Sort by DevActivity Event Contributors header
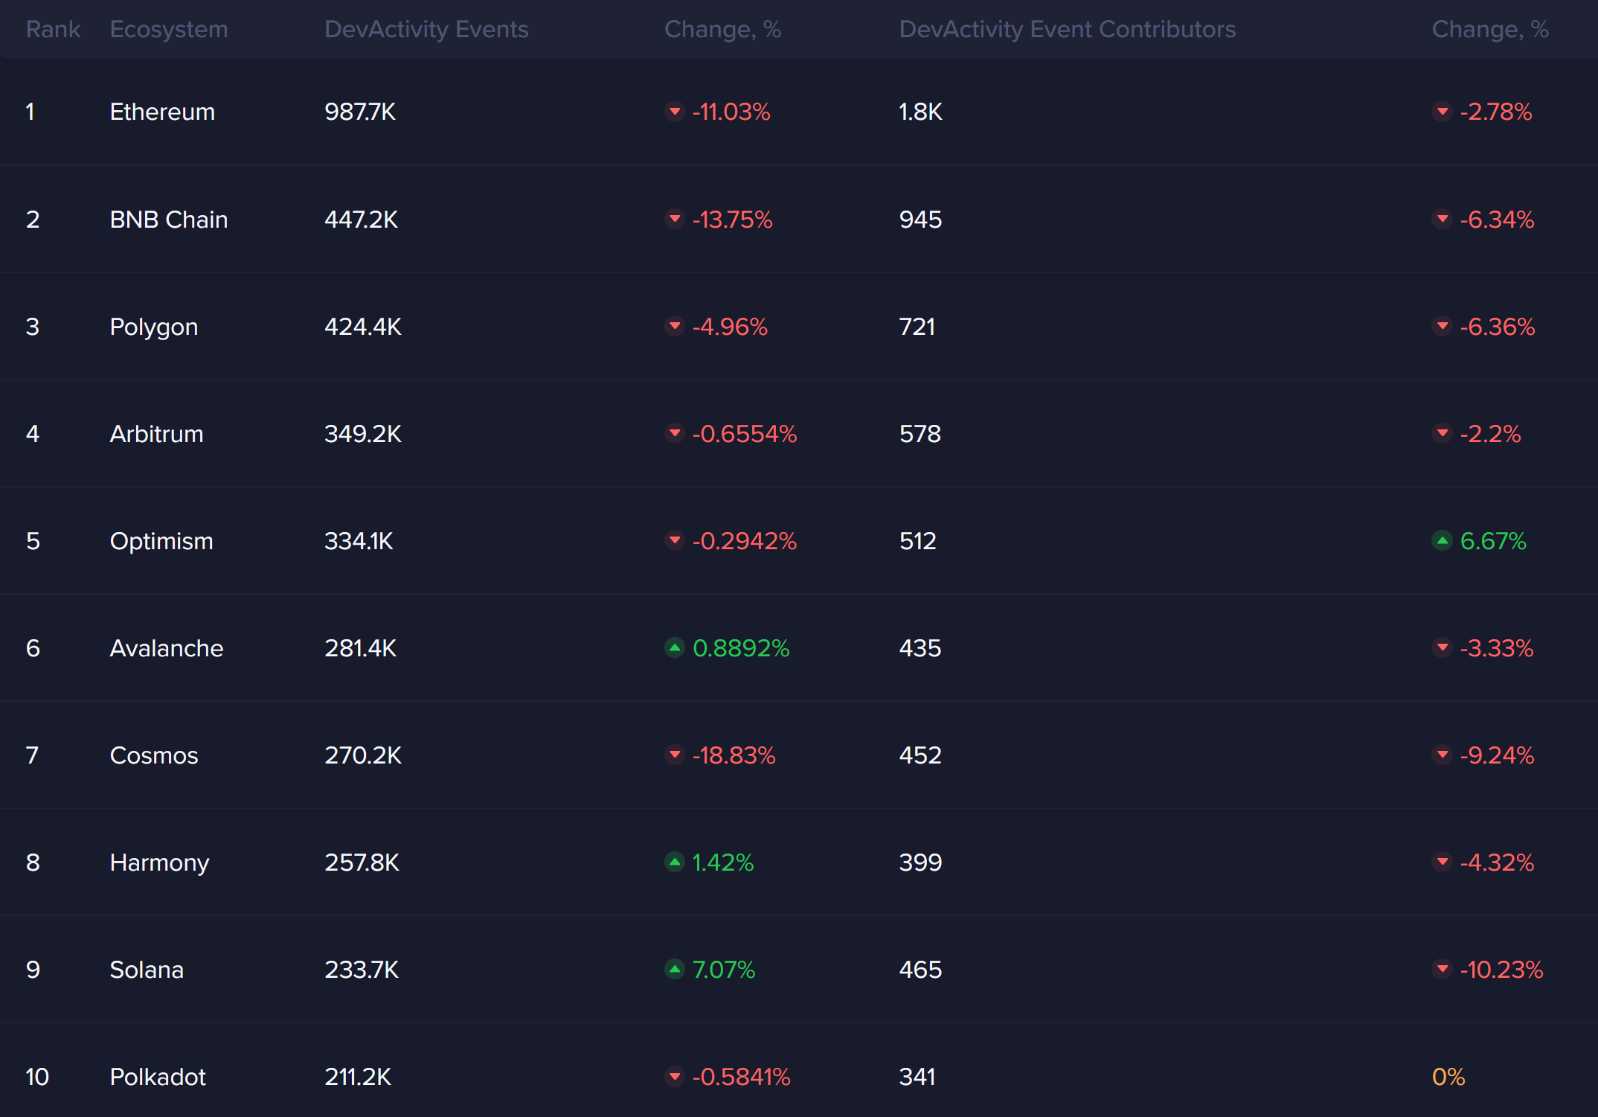The image size is (1598, 1117). (1067, 29)
